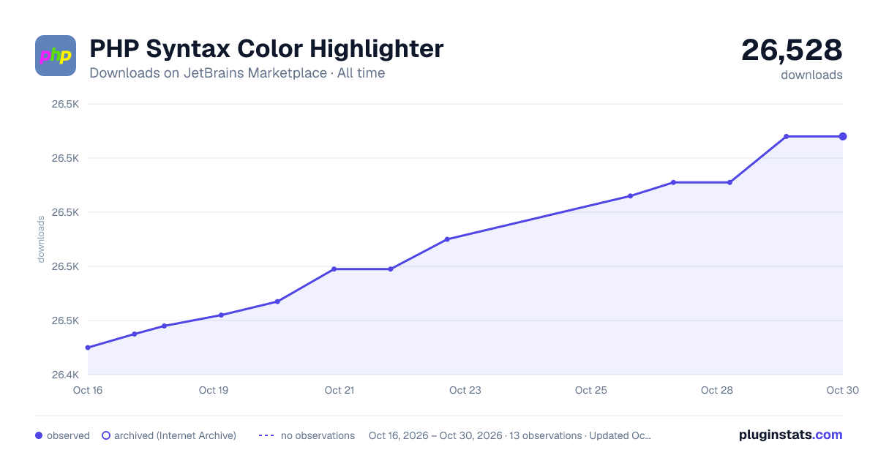Click the 26,528 total downloads figure
878x461 pixels.
click(x=792, y=50)
